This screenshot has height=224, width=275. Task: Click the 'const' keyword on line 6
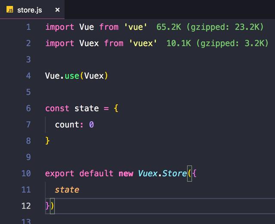57,108
